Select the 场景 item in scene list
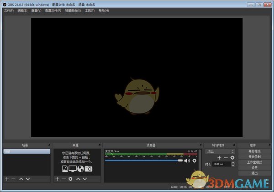Image resolution: width=274 pixels, height=192 pixels. point(27,151)
